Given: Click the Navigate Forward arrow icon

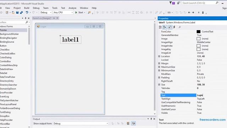Looking at the screenshot, I should (193, 13).
